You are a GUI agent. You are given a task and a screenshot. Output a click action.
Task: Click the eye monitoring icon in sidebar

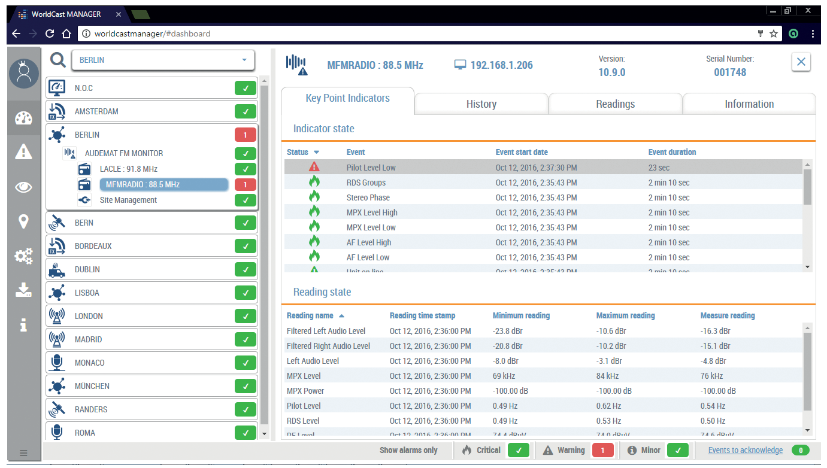click(23, 187)
